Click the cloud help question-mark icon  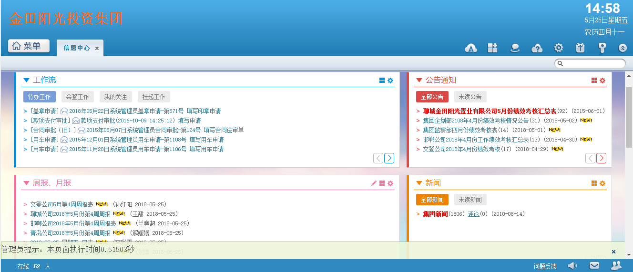(x=537, y=48)
